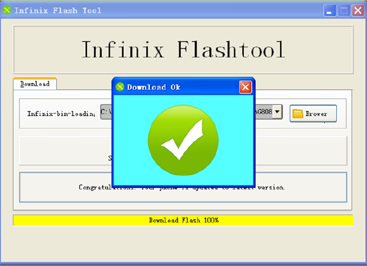Minimize the Infinix Flash Tool window
This screenshot has height=266, width=367.
[330, 10]
